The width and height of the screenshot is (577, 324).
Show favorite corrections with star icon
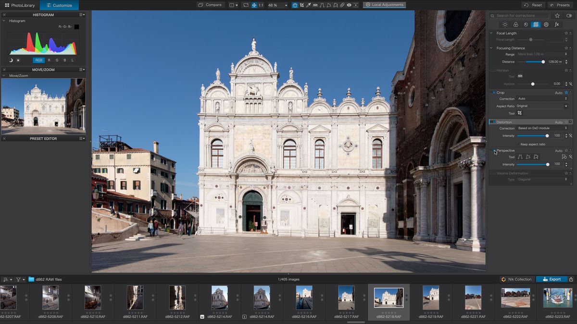(x=557, y=16)
